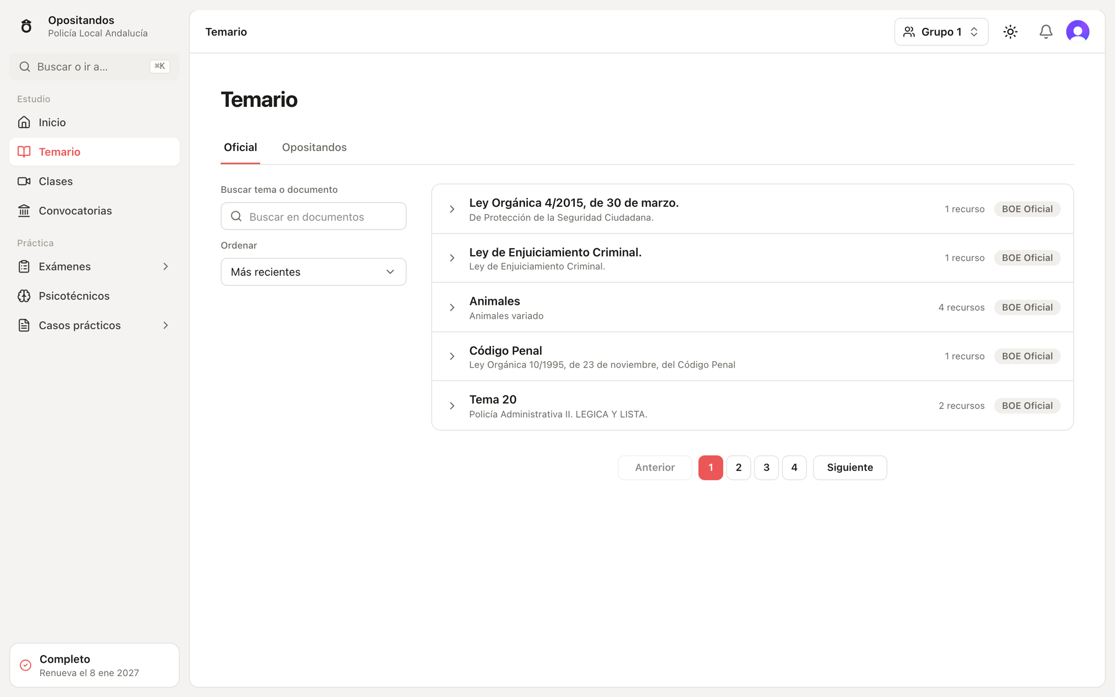This screenshot has width=1115, height=697.
Task: Open the Más recientes sort dropdown
Action: coord(314,272)
